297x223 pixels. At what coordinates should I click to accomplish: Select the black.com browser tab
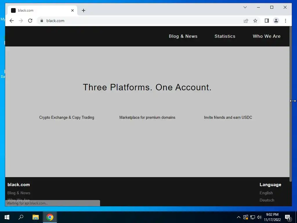coord(42,10)
